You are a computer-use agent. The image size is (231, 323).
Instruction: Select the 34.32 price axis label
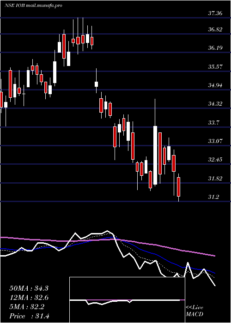[215, 104]
